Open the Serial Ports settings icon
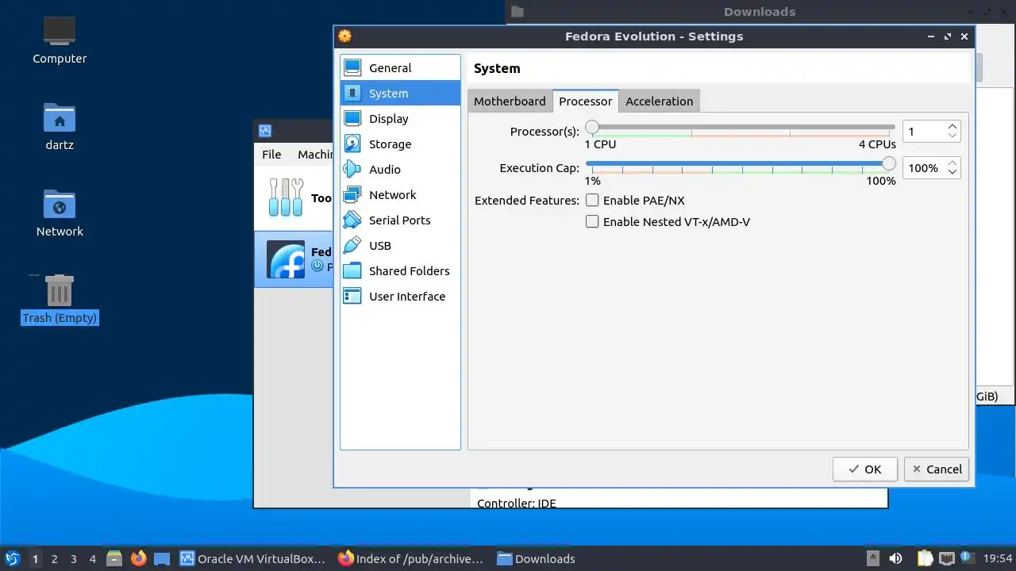Image resolution: width=1016 pixels, height=571 pixels. point(353,220)
